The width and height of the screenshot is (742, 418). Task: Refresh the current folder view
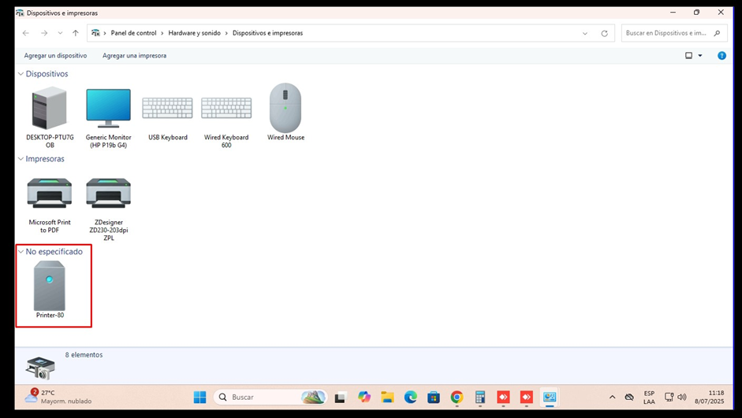605,33
